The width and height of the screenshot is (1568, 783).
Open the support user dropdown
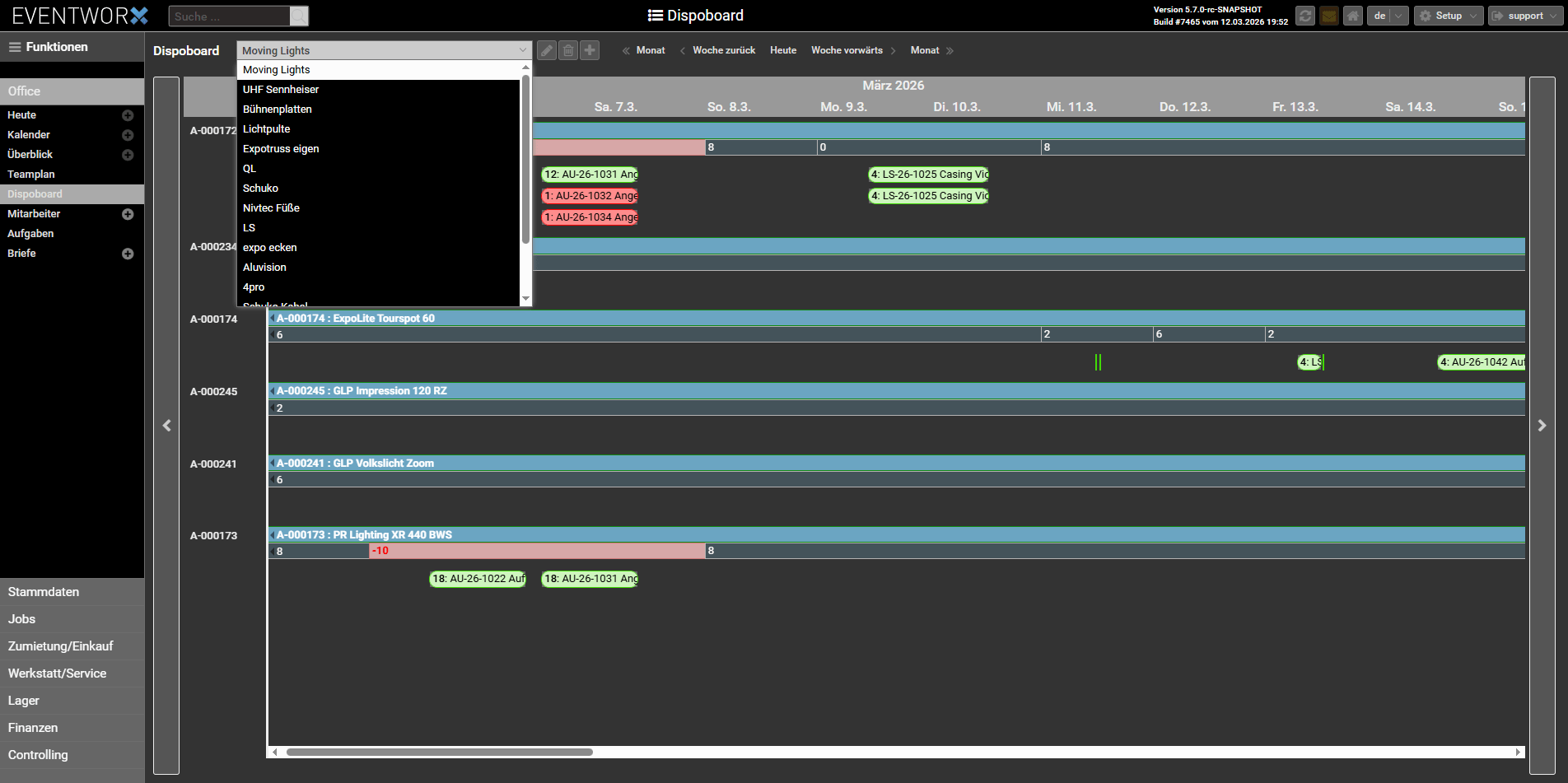[x=1525, y=16]
